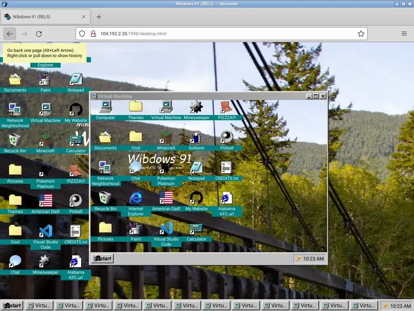Image resolution: width=414 pixels, height=311 pixels.
Task: Launch Minecraft in Virtual Machine window
Action: click(166, 141)
